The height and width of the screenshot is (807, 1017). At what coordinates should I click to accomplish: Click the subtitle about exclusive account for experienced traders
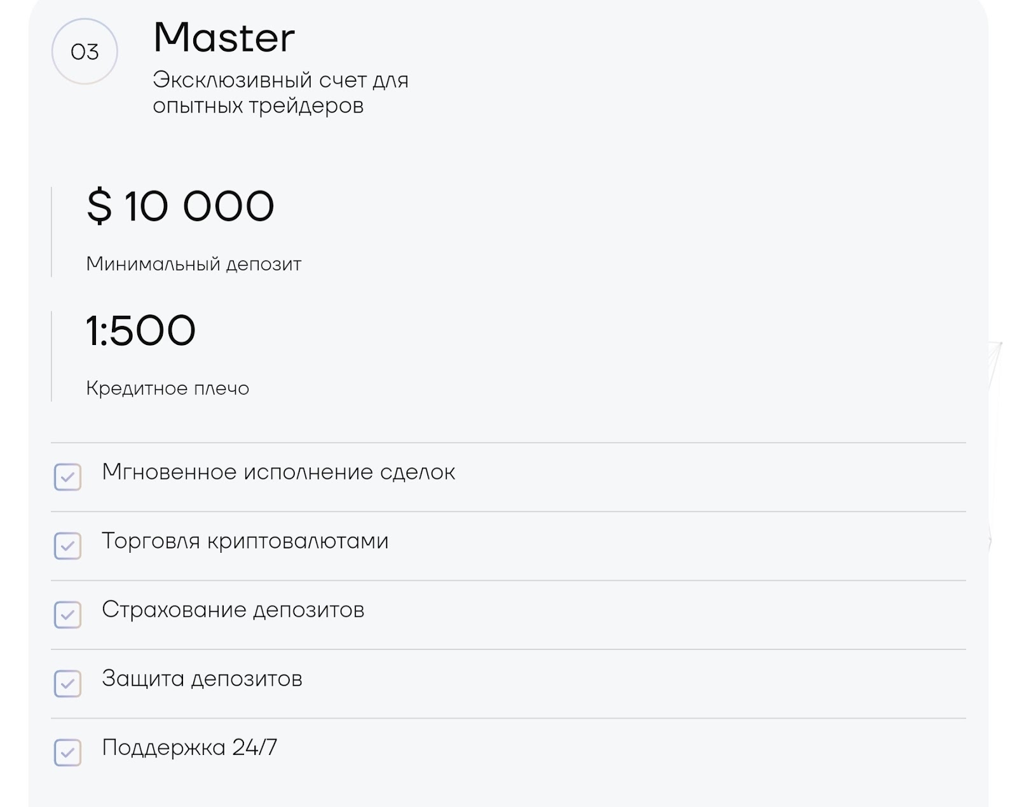[x=280, y=93]
